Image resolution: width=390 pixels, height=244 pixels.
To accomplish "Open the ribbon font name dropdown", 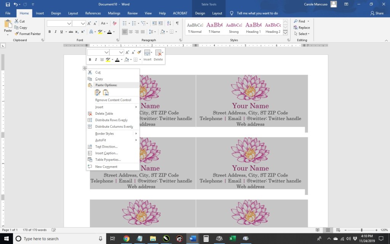I will [69, 24].
